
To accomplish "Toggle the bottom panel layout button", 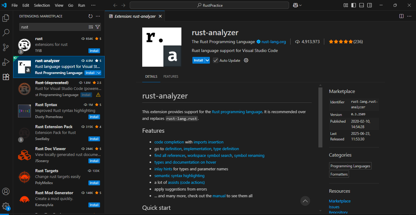I will (x=362, y=5).
